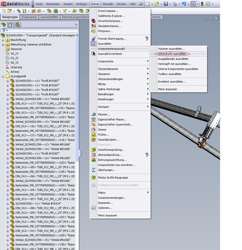Collapse the Grundgestell folder

pos(3,77)
